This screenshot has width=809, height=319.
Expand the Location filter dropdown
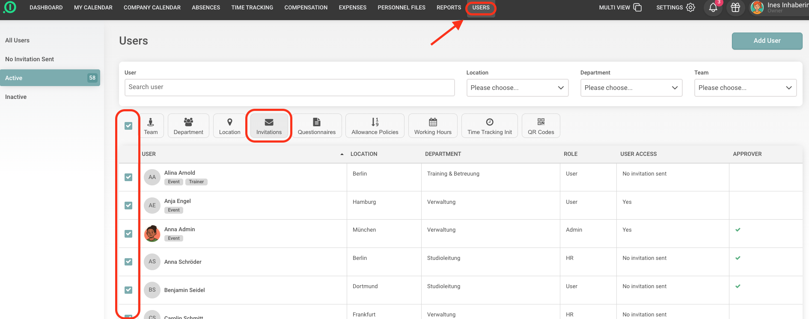point(518,88)
